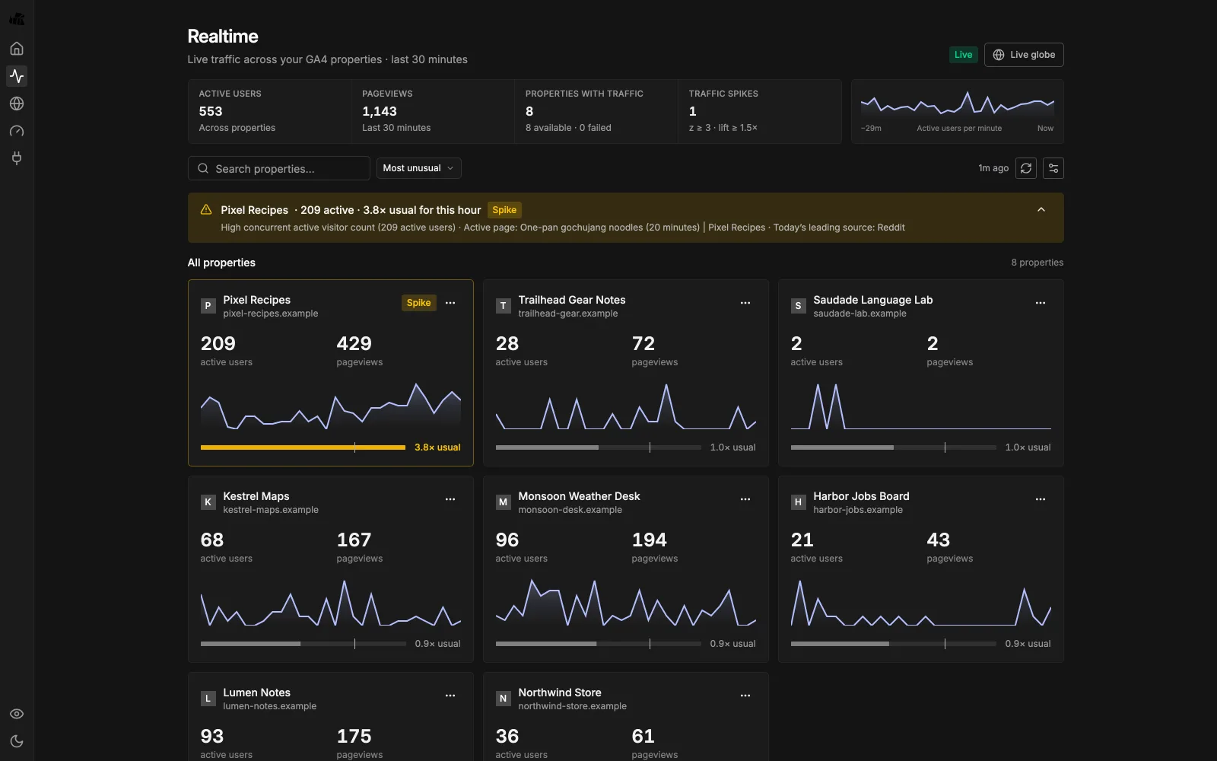Click the Spike badge on the Pixel Recipes card
This screenshot has height=761, width=1217.
pos(418,303)
